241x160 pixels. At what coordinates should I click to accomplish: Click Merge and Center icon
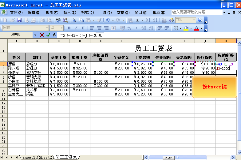[x=113, y=28]
